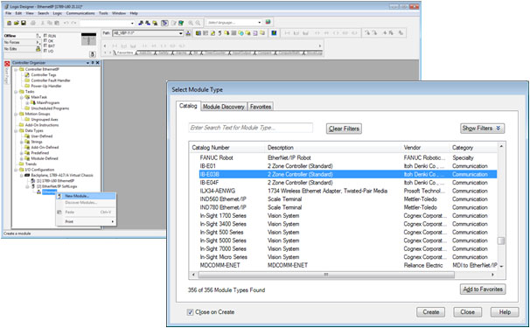Pin the Controller Organizer panel
The height and width of the screenshot is (328, 530).
click(x=93, y=63)
